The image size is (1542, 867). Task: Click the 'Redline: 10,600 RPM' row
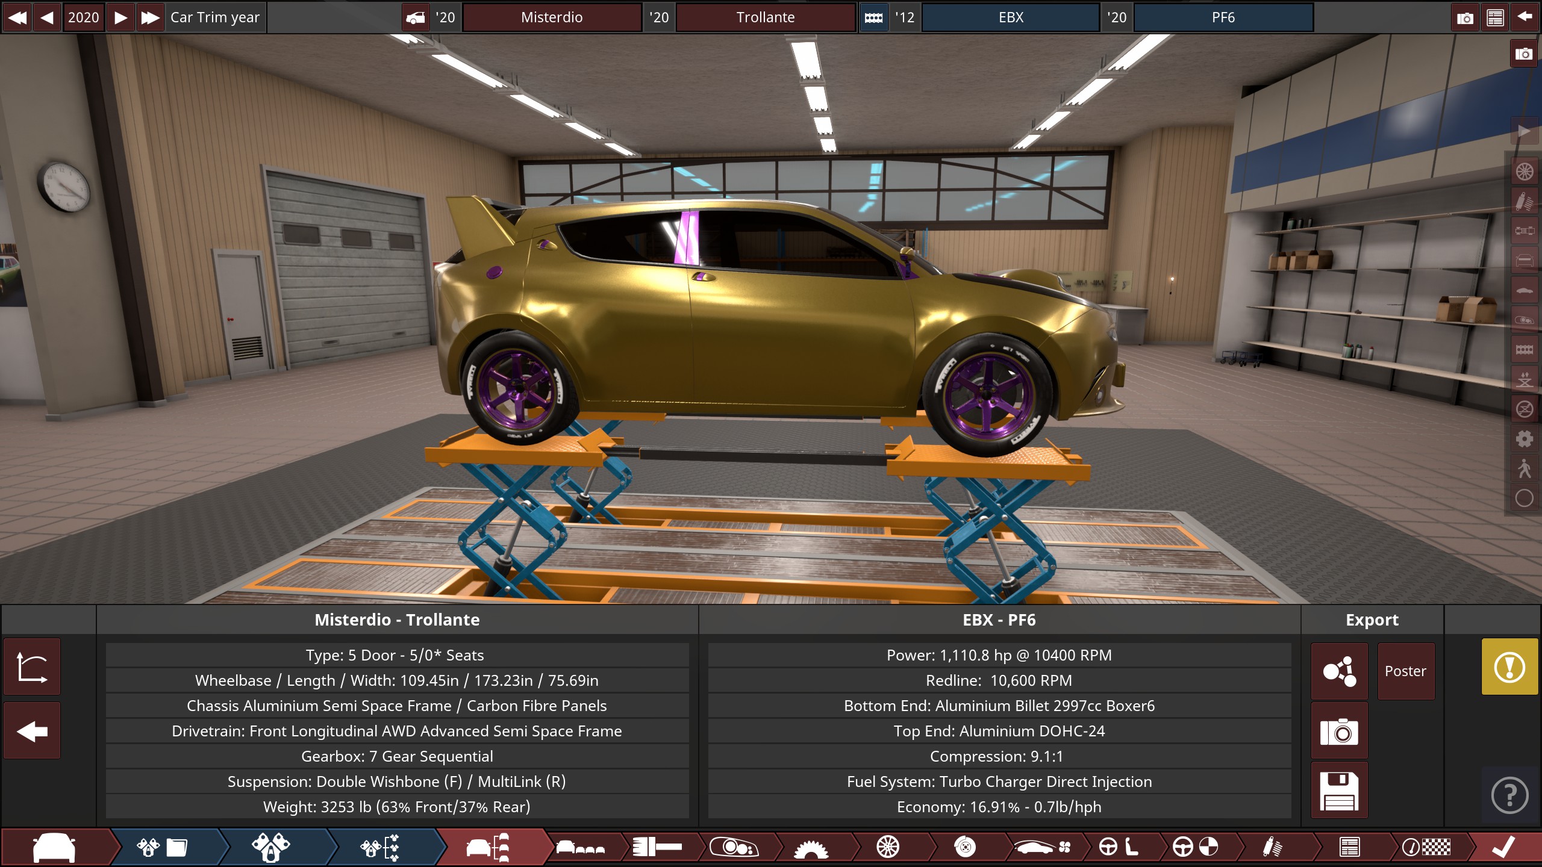click(999, 680)
